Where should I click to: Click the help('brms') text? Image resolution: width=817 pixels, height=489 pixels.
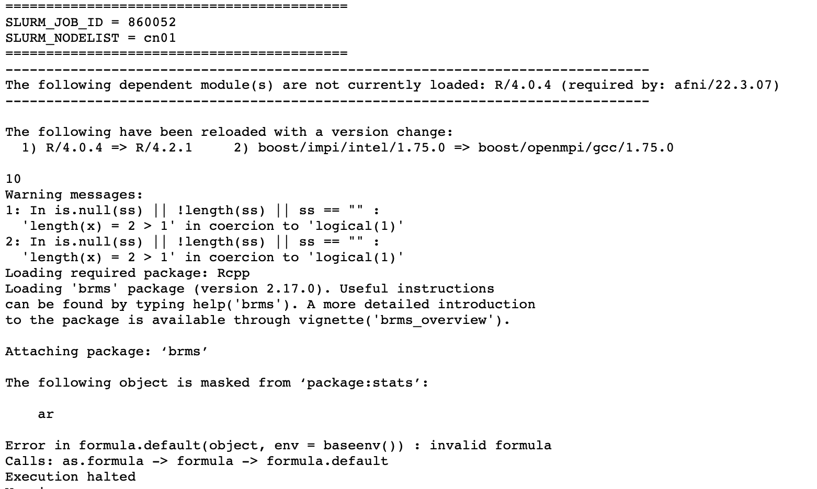pyautogui.click(x=242, y=305)
